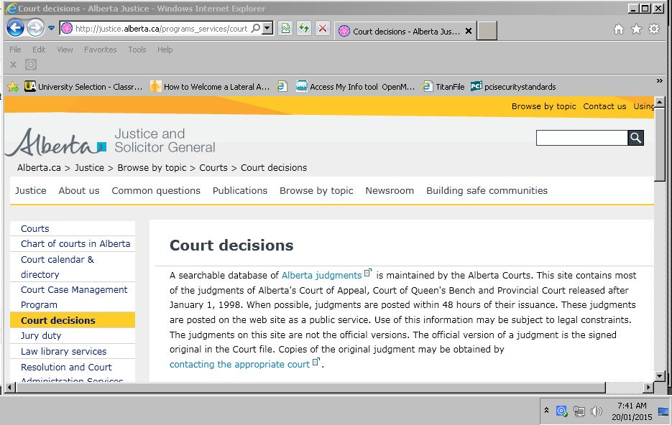Open Favorites with the star icon
Image resolution: width=672 pixels, height=425 pixels.
coord(636,29)
